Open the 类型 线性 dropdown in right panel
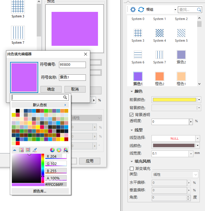This screenshot has height=211, width=205. (195, 175)
